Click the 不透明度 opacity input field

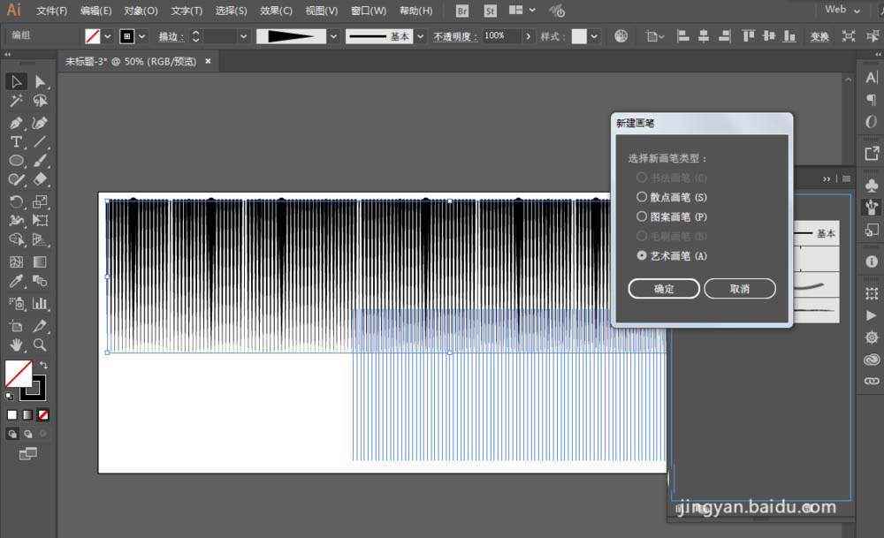(500, 36)
